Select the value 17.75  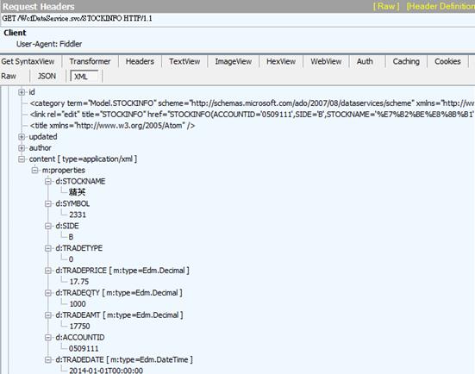(x=79, y=282)
